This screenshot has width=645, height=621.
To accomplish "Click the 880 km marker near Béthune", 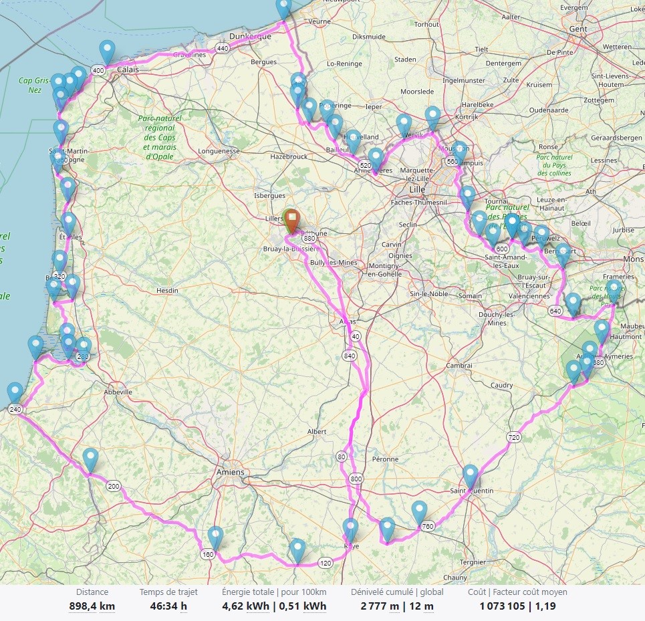I will click(x=309, y=238).
